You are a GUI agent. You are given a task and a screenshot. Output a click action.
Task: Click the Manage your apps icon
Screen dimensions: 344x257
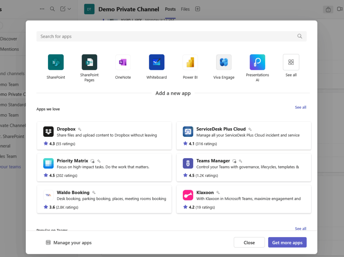(48, 243)
